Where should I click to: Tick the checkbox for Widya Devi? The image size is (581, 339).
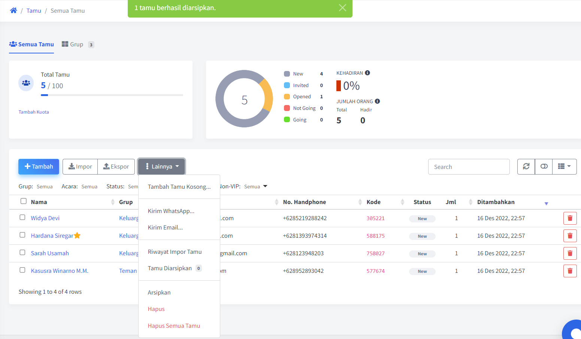[22, 217]
